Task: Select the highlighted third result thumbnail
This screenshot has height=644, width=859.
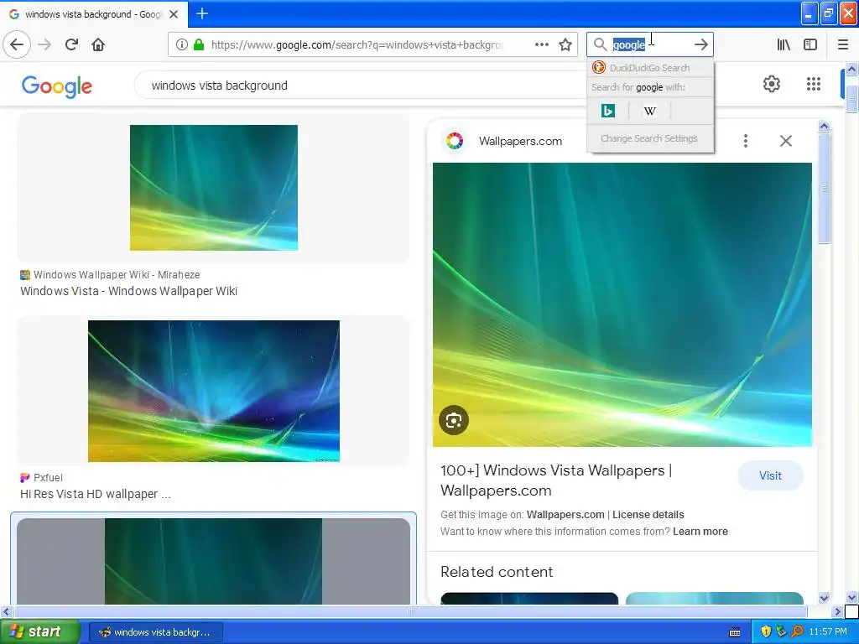Action: pyautogui.click(x=213, y=561)
